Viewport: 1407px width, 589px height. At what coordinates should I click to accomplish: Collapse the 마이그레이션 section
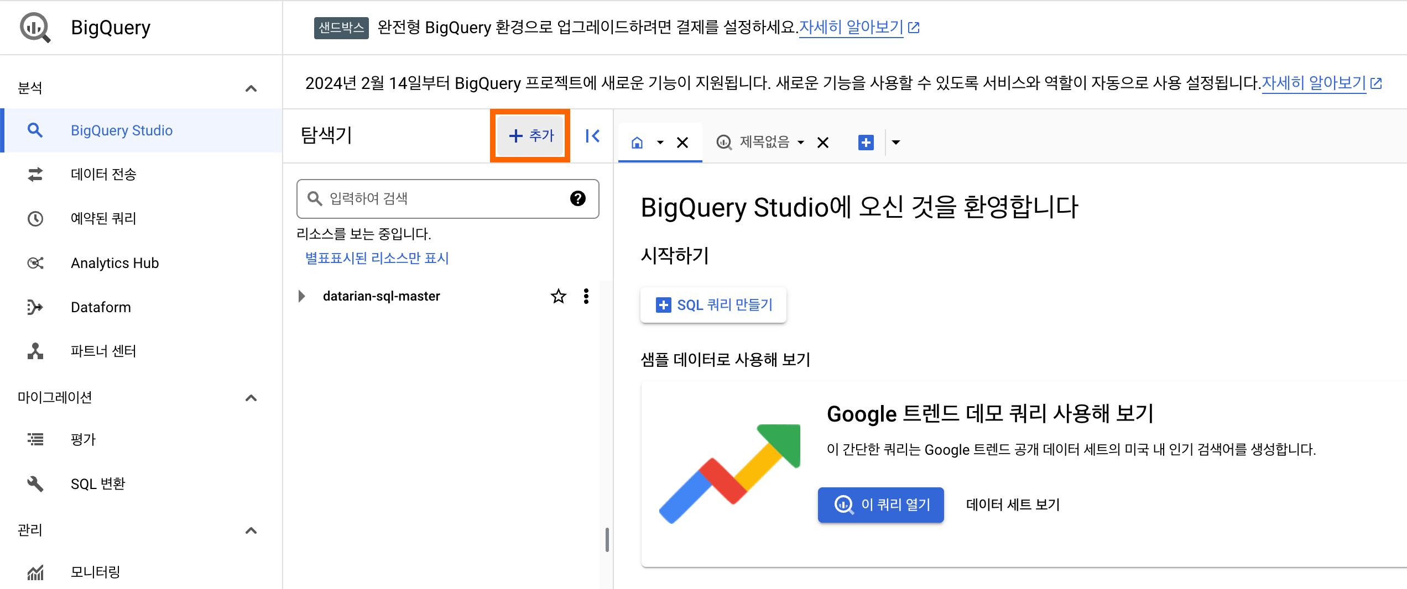point(251,398)
